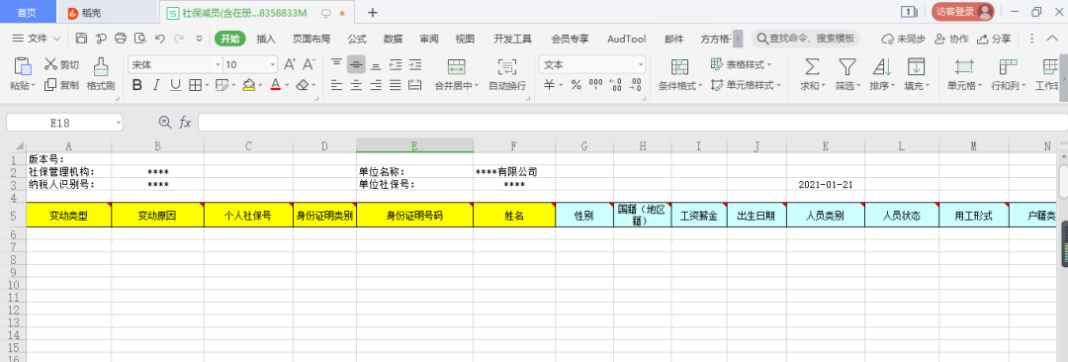
Task: Toggle Underline formatting
Action: click(176, 85)
